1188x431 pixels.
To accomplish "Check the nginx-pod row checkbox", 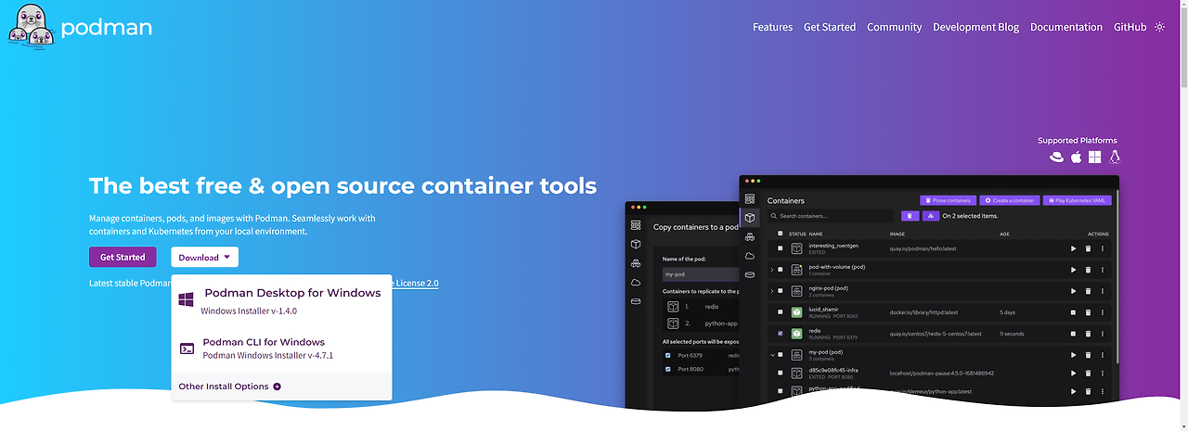I will click(x=781, y=291).
